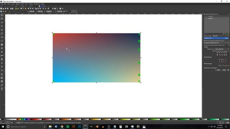Click the Redo icon
The image size is (230, 129).
pos(18,9)
